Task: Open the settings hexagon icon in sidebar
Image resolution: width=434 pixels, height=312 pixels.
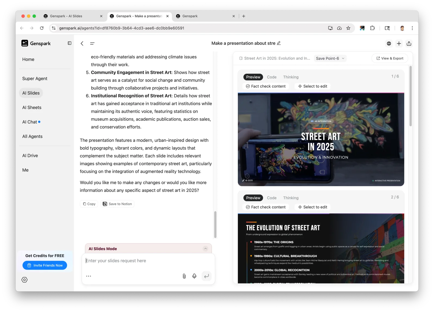Action: point(24,280)
